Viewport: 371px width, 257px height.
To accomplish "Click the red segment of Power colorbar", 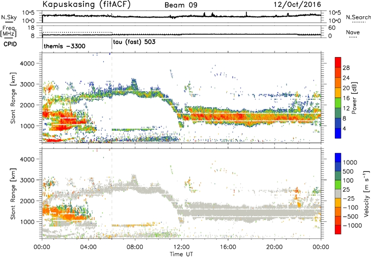I will (x=338, y=63).
